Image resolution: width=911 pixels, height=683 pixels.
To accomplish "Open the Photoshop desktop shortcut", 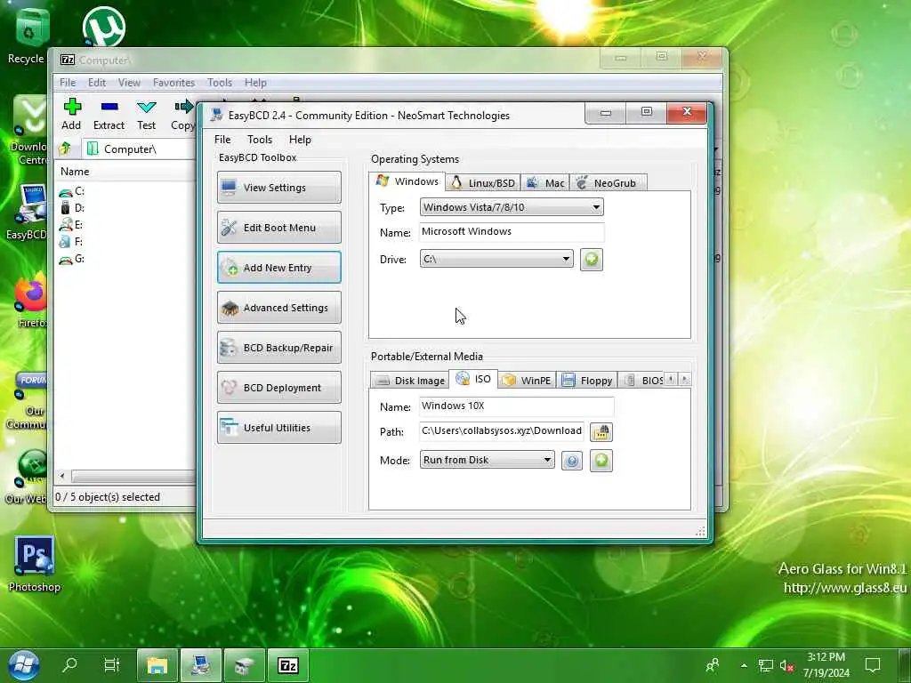I will click(35, 563).
